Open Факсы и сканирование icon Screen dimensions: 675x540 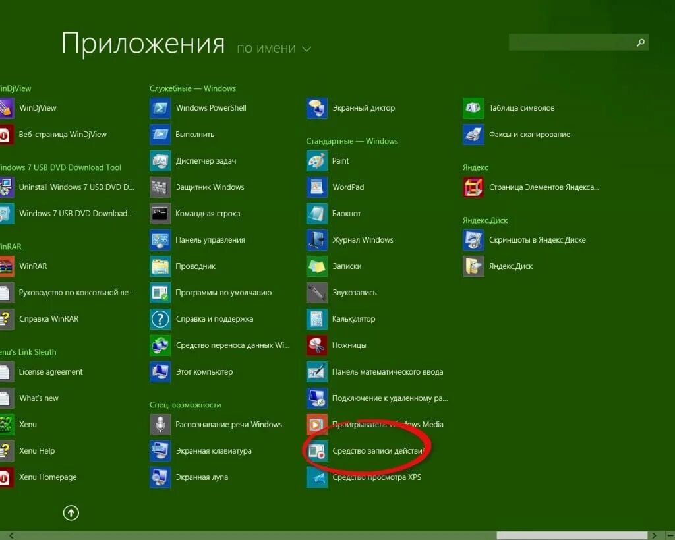(x=473, y=135)
